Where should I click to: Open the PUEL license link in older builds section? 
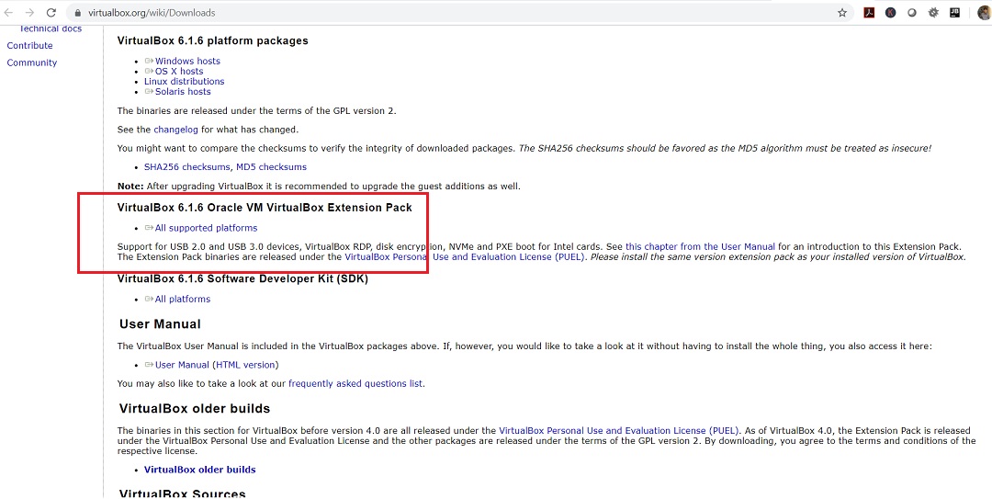(619, 430)
